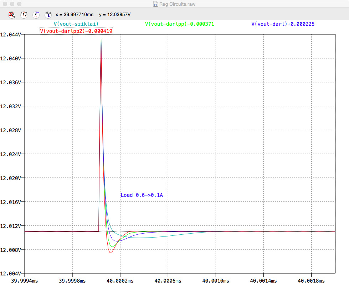Click the peak of the voltage spike
The width and height of the screenshot is (349, 284).
coord(101,39)
